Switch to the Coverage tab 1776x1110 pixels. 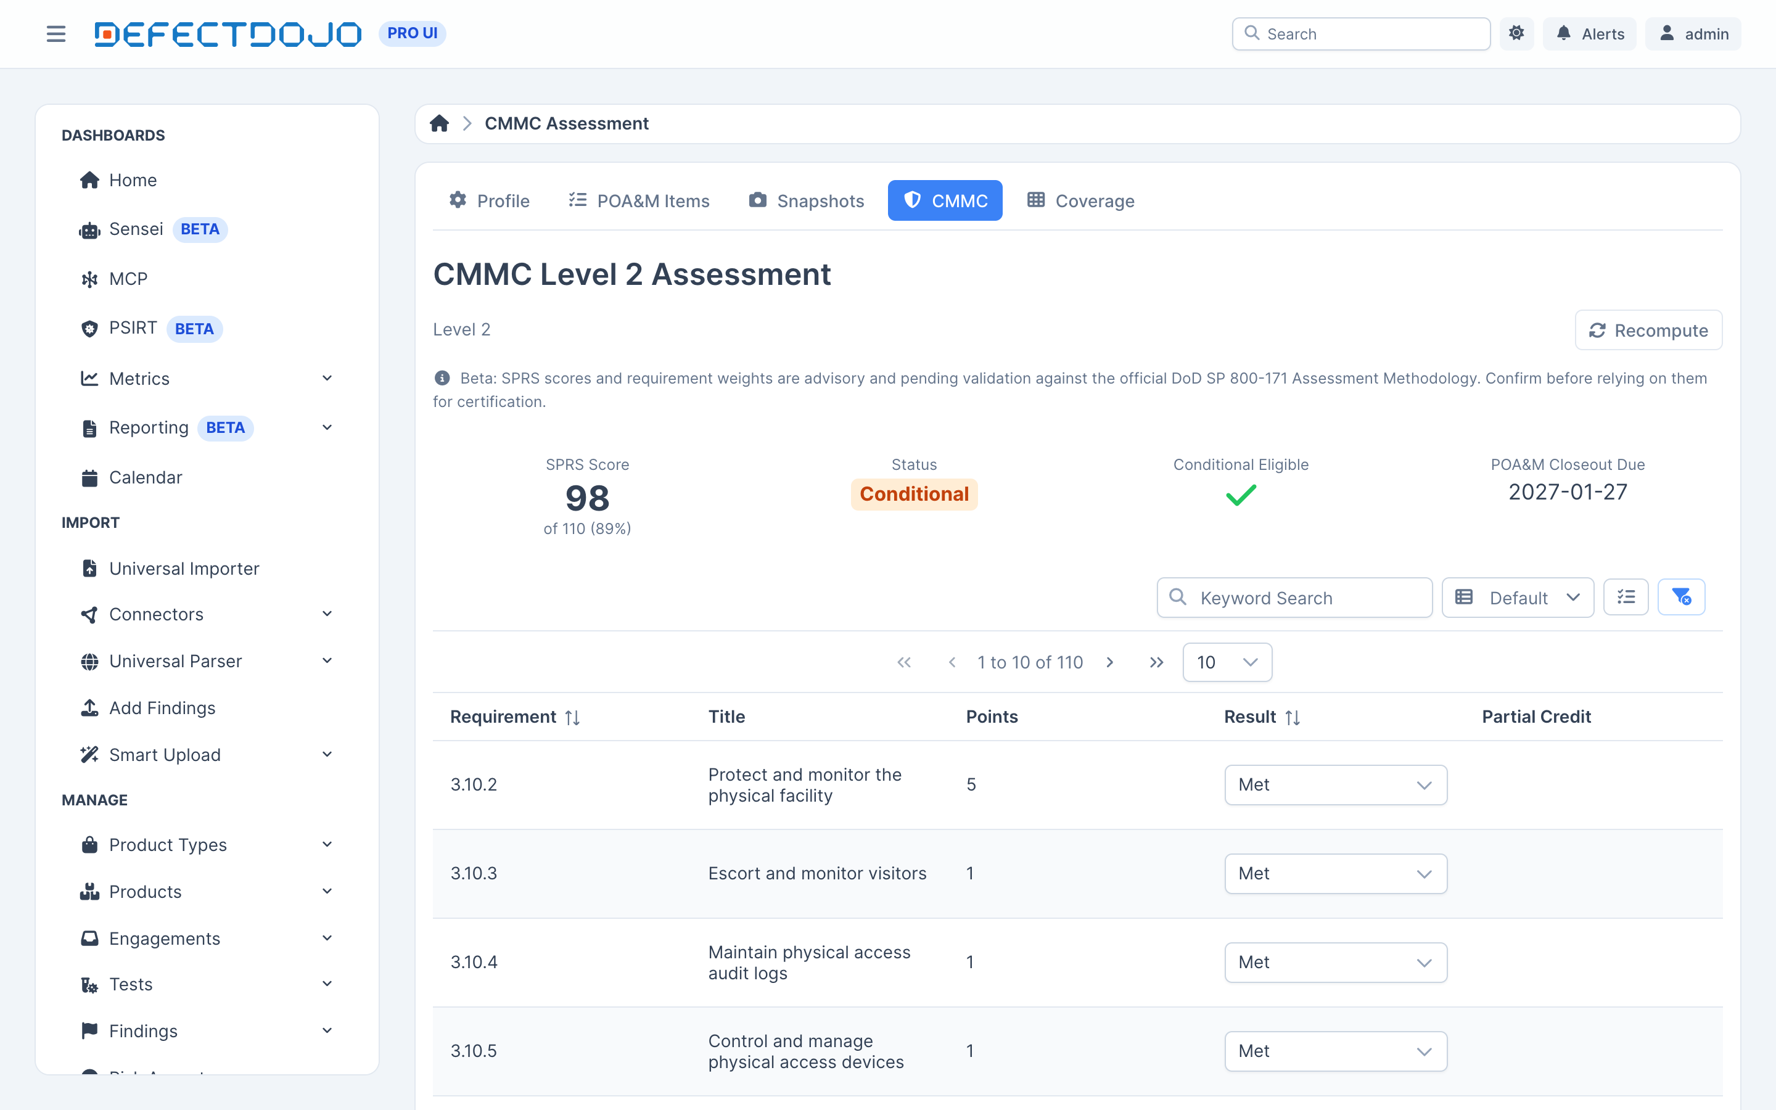pyautogui.click(x=1080, y=200)
